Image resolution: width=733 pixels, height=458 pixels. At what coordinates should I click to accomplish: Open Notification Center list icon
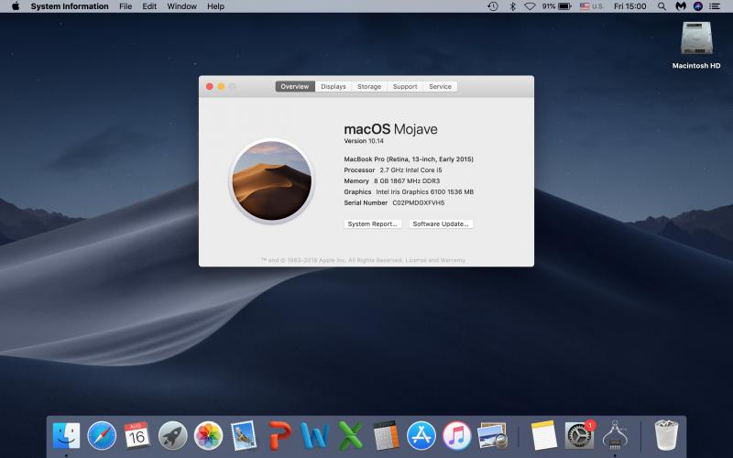pos(715,6)
